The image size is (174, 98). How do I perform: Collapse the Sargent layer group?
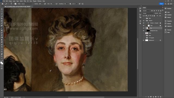[x=146, y=21]
